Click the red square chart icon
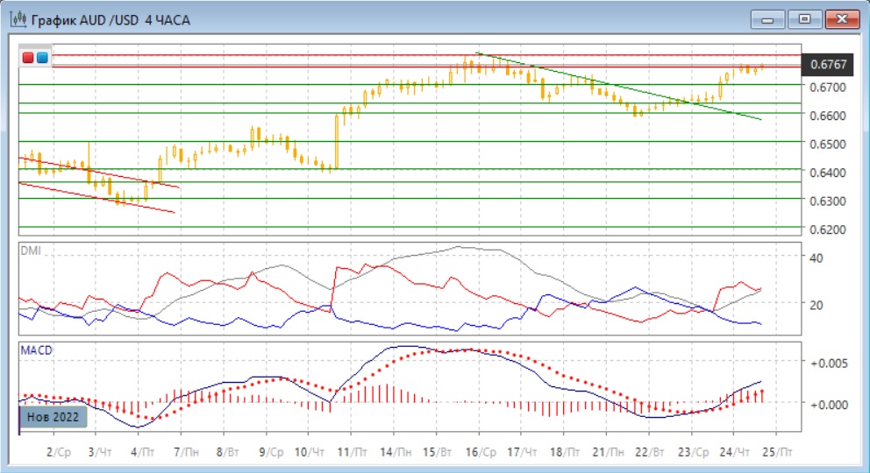 [x=27, y=58]
